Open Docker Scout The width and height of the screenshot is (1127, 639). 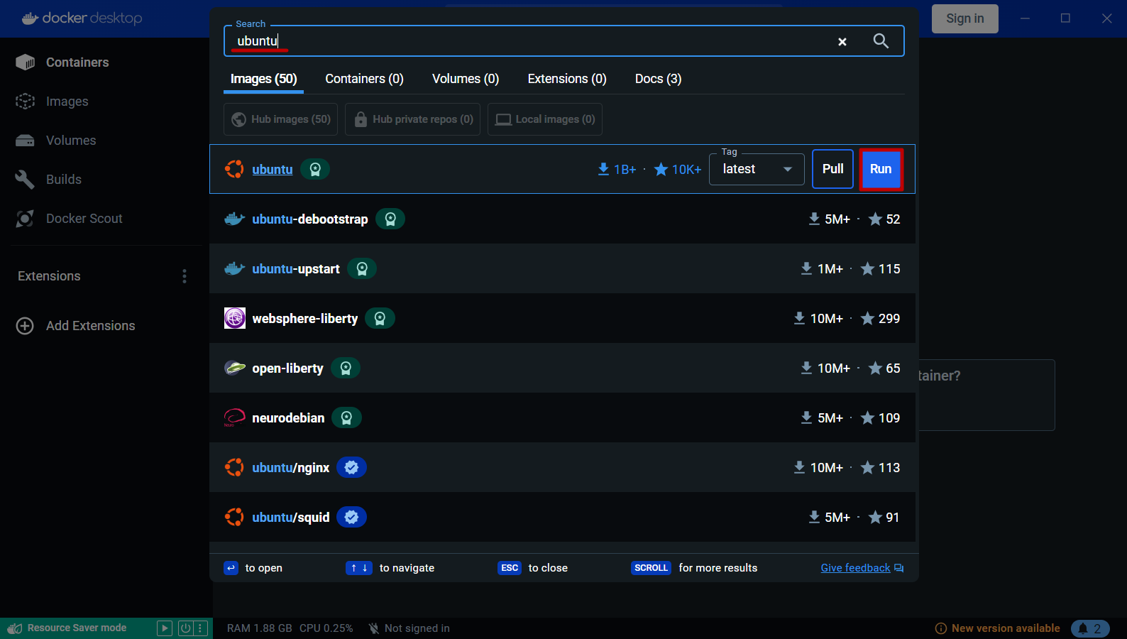point(84,219)
